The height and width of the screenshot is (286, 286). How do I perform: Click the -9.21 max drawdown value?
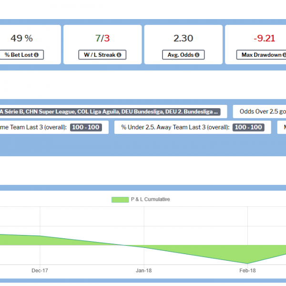pos(264,38)
